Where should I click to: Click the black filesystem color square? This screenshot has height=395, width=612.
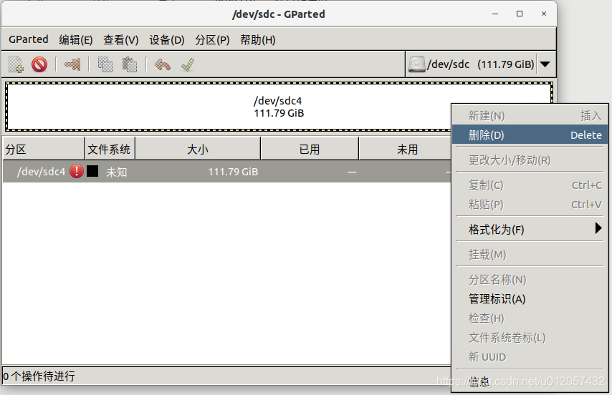(92, 171)
